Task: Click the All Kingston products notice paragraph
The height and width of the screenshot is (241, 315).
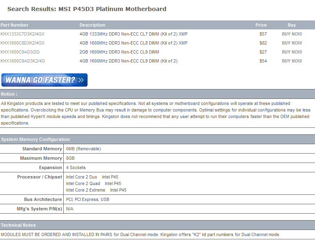Action: (155, 113)
